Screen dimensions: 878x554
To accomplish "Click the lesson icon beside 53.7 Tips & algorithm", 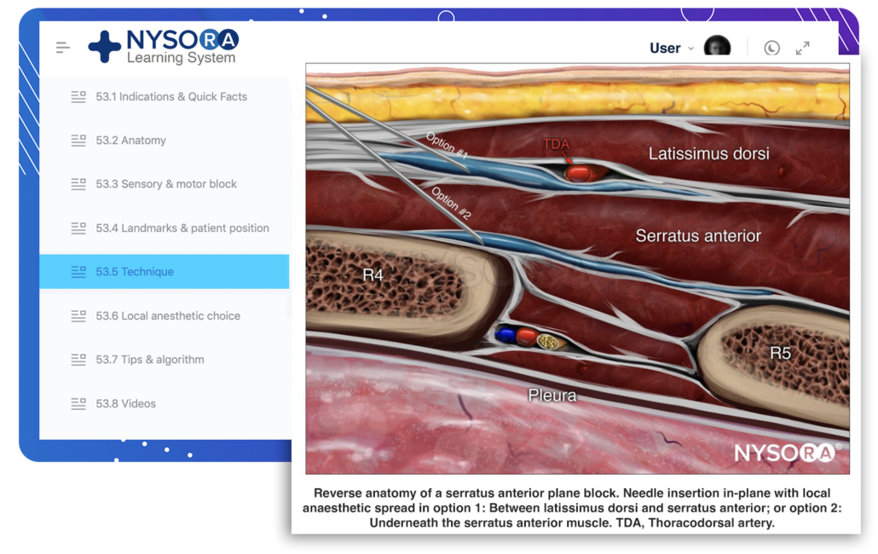I will coord(77,359).
